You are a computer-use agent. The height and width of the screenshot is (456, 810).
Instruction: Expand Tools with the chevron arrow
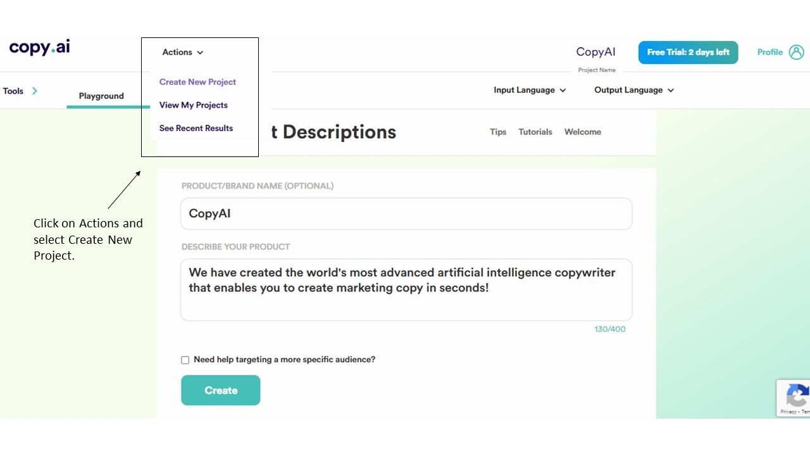[x=35, y=91]
